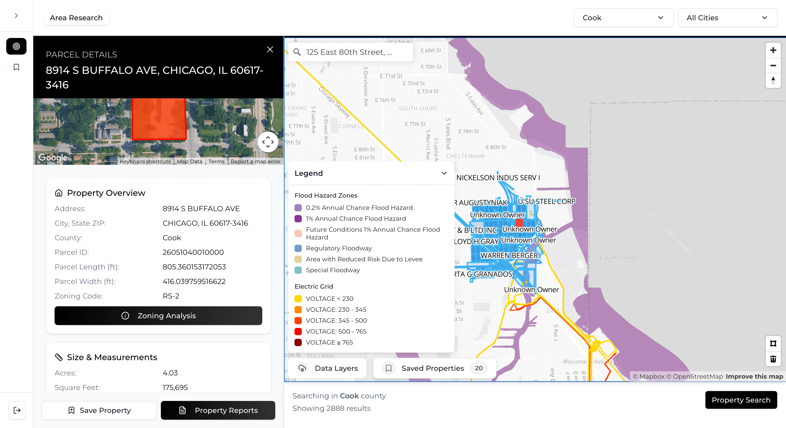The width and height of the screenshot is (786, 428).
Task: Open Google map Terms link
Action: click(x=216, y=161)
